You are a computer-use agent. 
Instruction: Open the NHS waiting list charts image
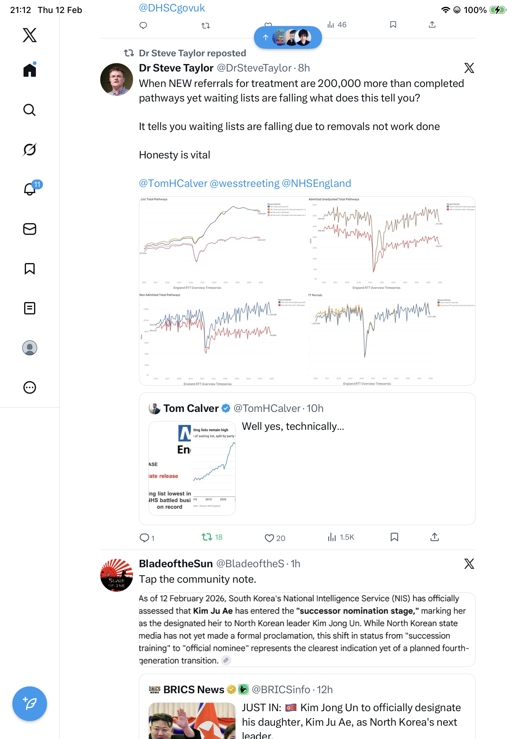(x=307, y=291)
